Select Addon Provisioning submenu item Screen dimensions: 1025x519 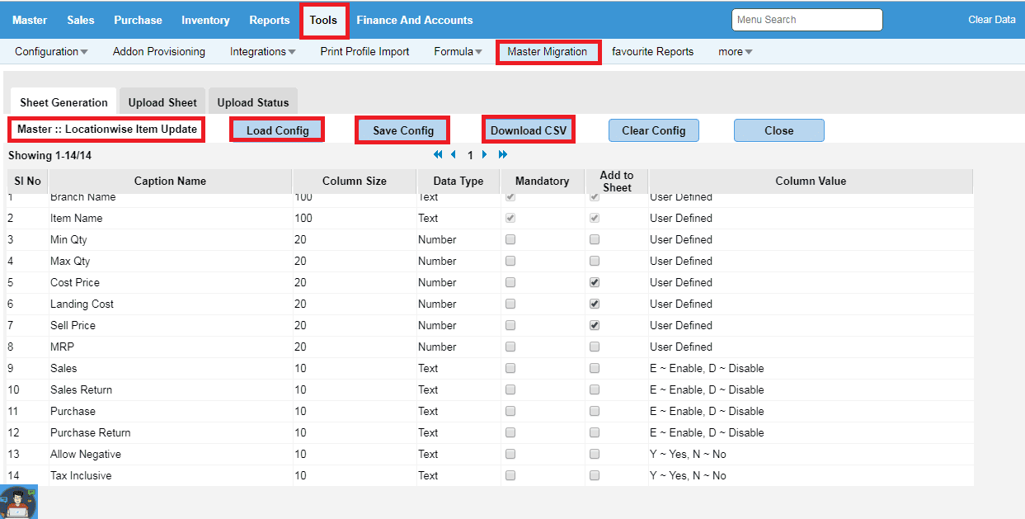pyautogui.click(x=159, y=51)
